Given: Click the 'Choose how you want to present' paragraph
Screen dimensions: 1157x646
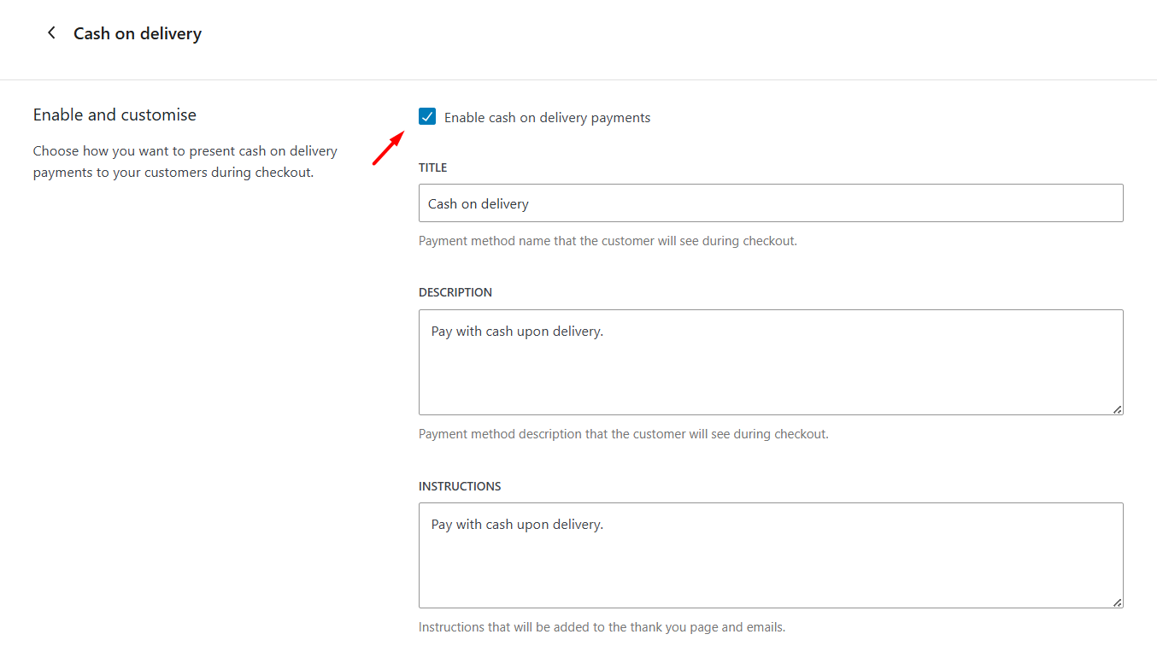Looking at the screenshot, I should point(185,161).
